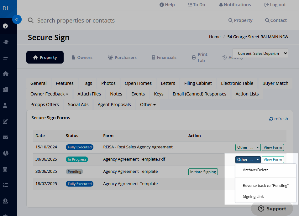Expand the Other dropdown on the In Progress row
The image size is (299, 216).
click(x=248, y=159)
